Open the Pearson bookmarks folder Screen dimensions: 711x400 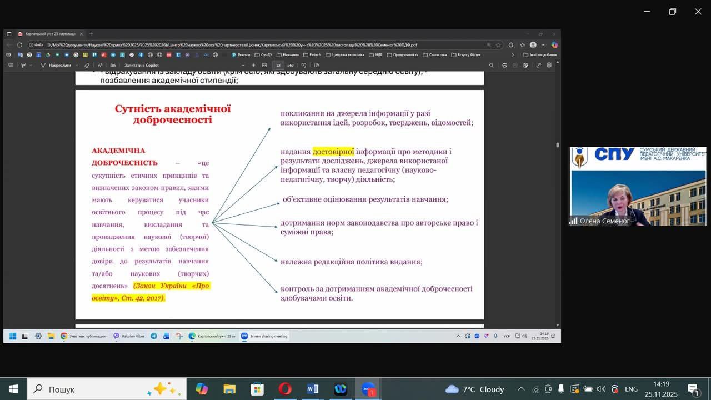[x=242, y=55]
